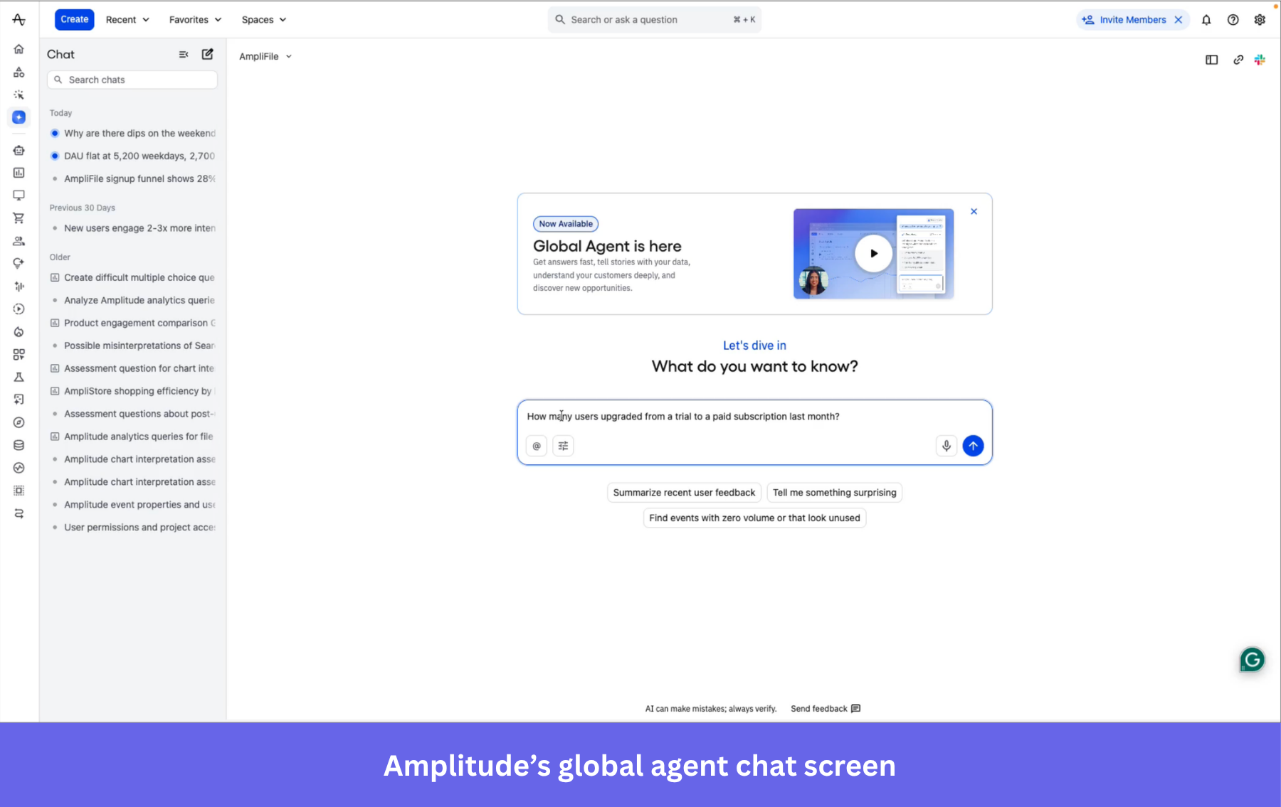
Task: Select Find events with zero volume suggestion
Action: (754, 518)
